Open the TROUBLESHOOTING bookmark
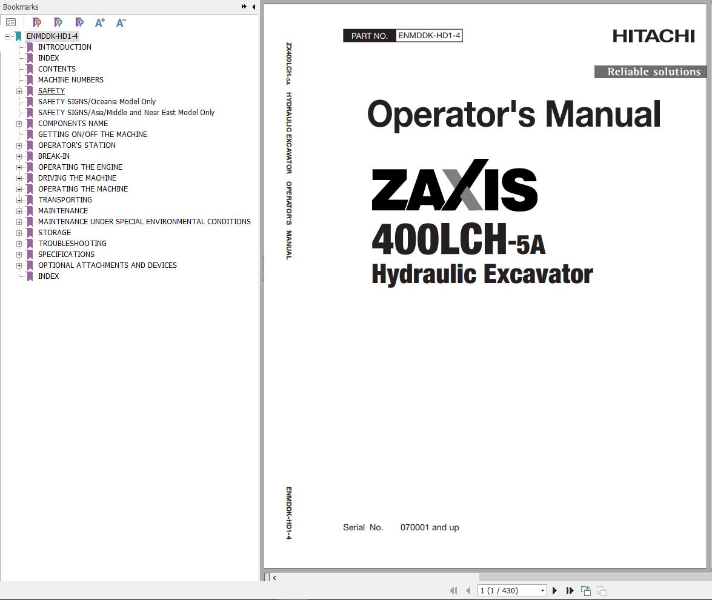712x600 pixels. [72, 243]
